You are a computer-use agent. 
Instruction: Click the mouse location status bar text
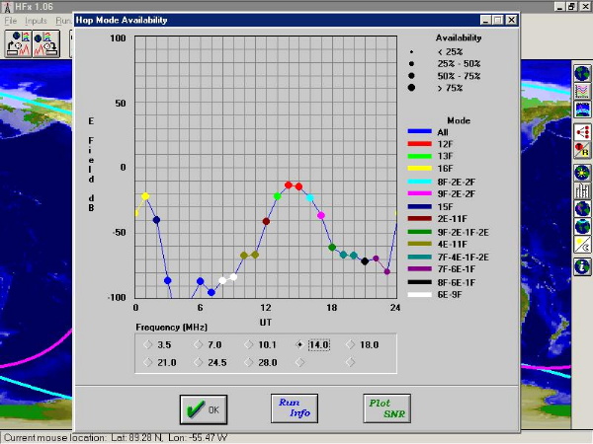pyautogui.click(x=116, y=437)
